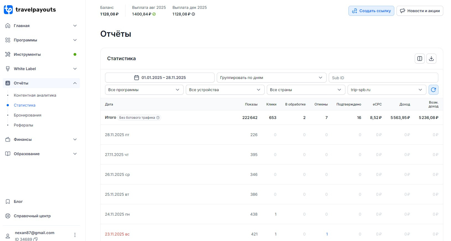451x241 pixels.
Task: Click the download report icon
Action: pyautogui.click(x=431, y=59)
